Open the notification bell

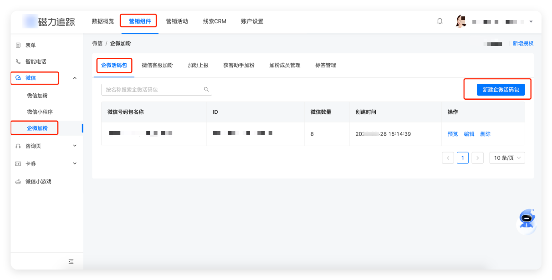click(439, 21)
